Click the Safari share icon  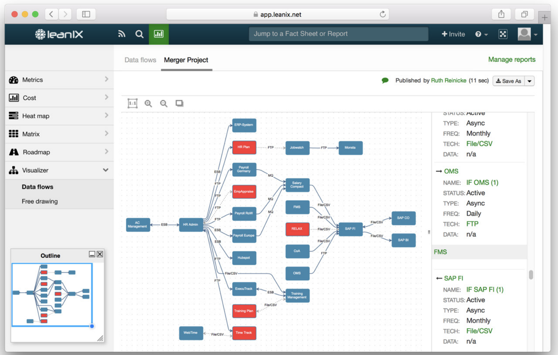(x=501, y=14)
